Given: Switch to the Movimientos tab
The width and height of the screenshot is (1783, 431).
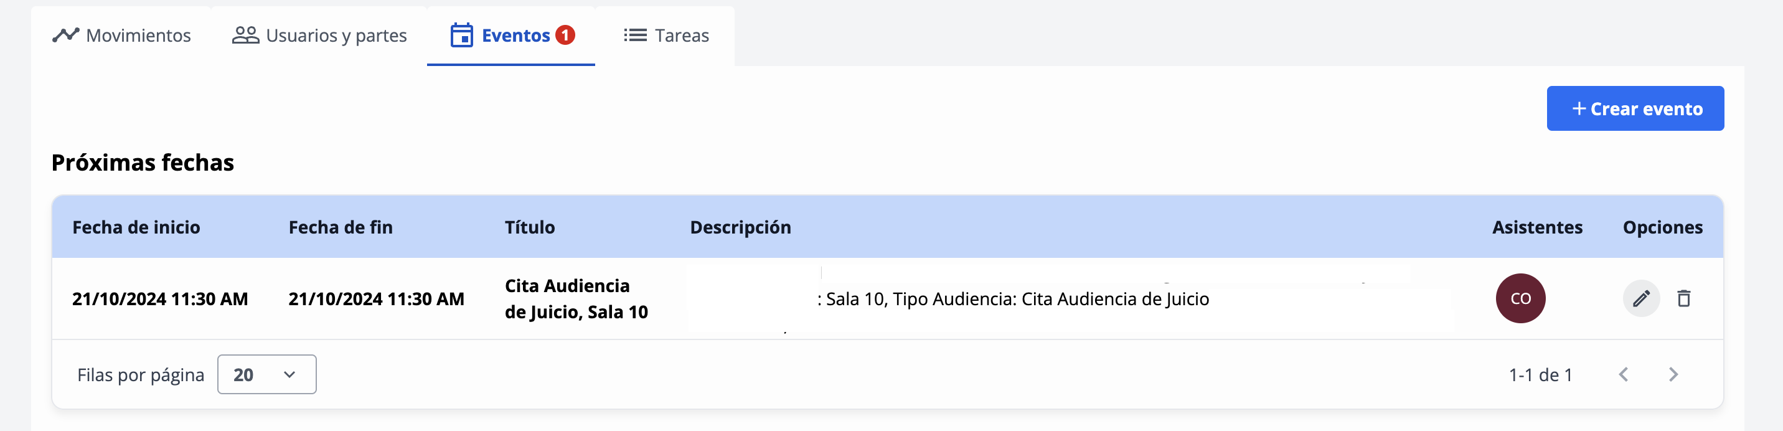Looking at the screenshot, I should (121, 36).
